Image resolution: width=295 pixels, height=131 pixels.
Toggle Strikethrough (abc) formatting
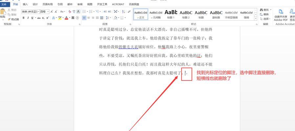[x=39, y=18]
